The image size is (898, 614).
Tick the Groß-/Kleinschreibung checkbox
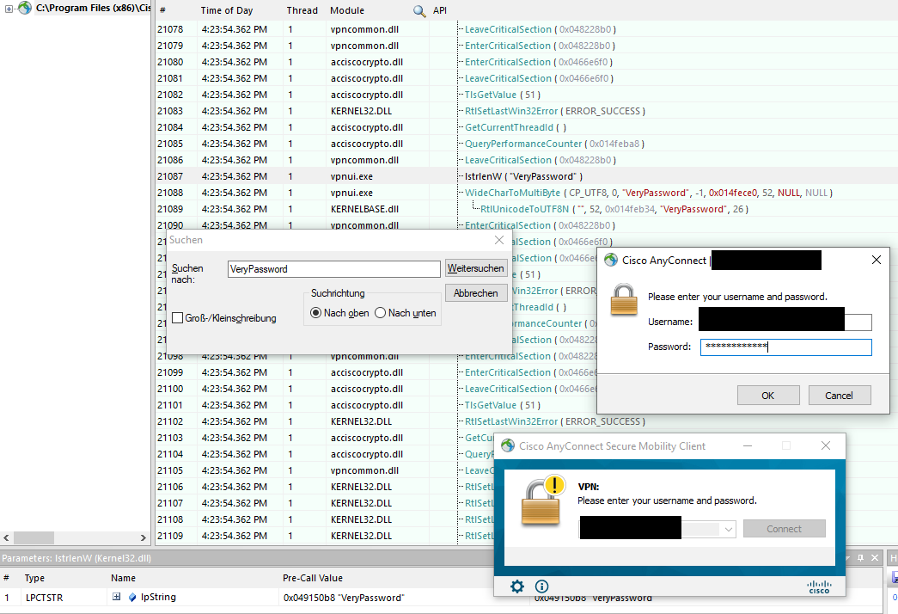pyautogui.click(x=178, y=317)
